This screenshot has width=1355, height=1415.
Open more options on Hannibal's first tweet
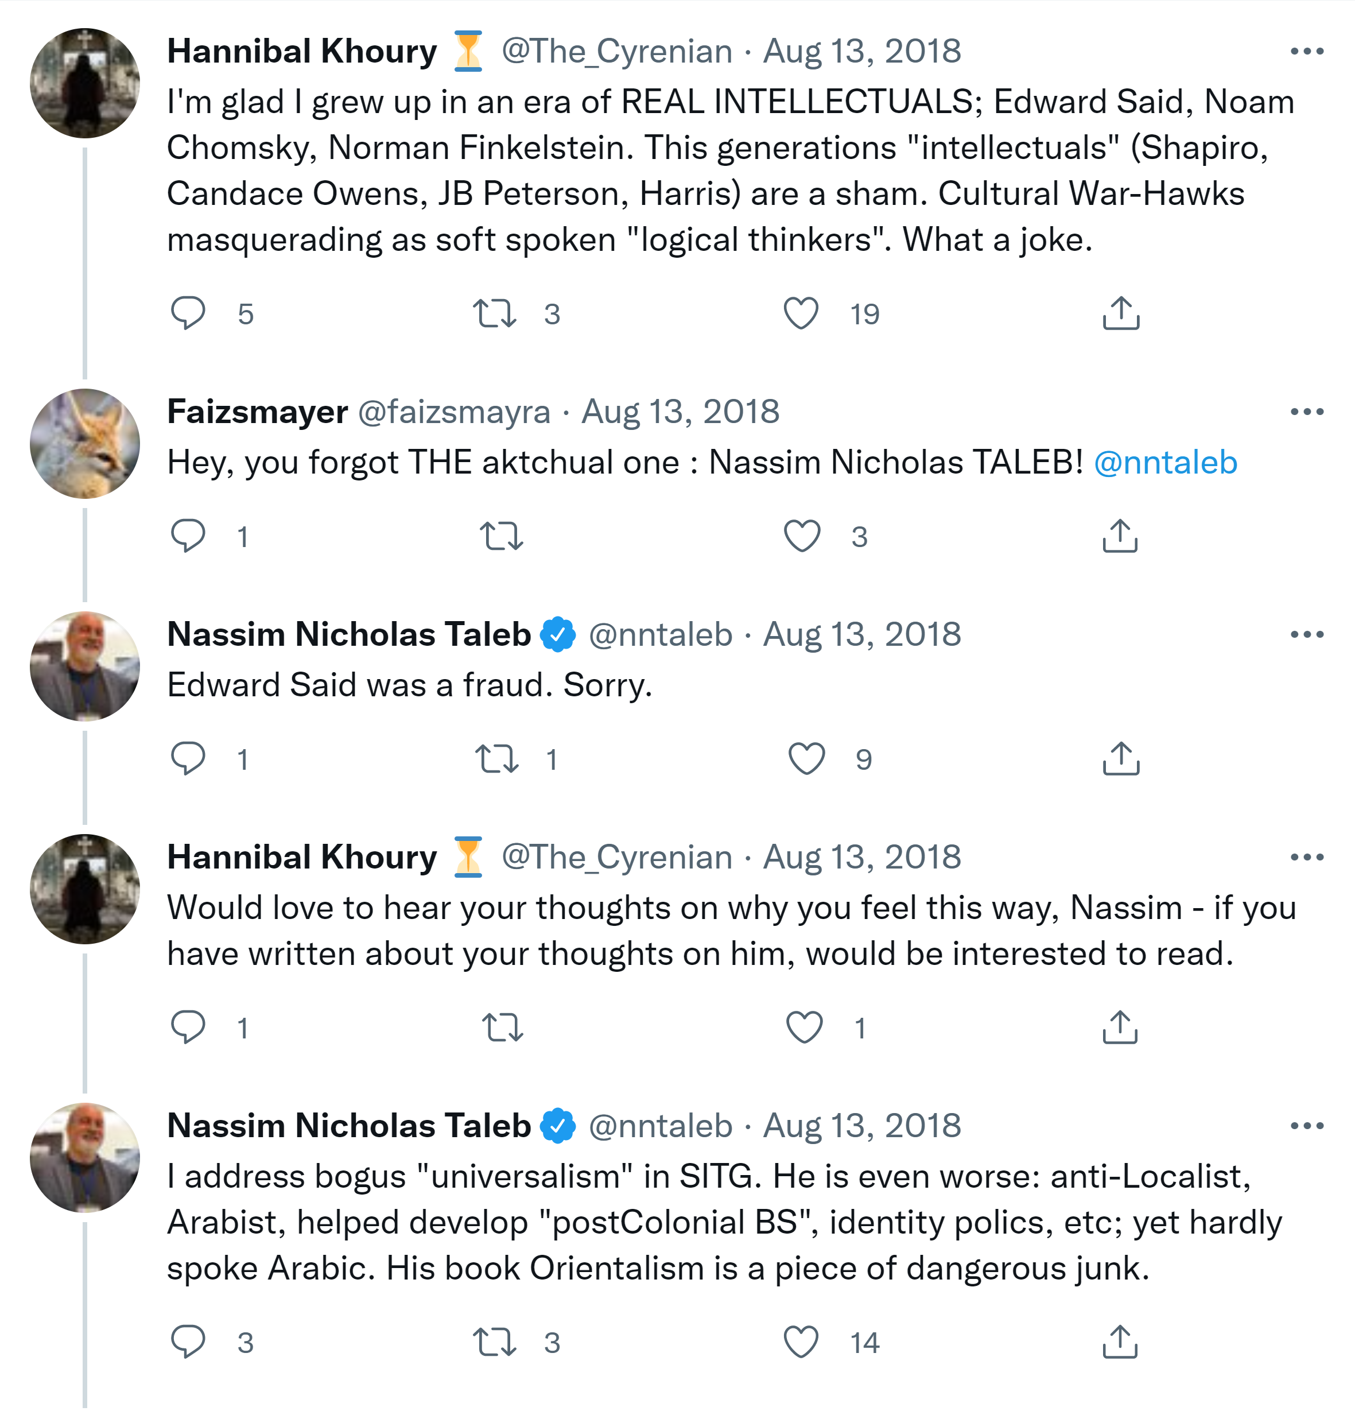[1307, 51]
